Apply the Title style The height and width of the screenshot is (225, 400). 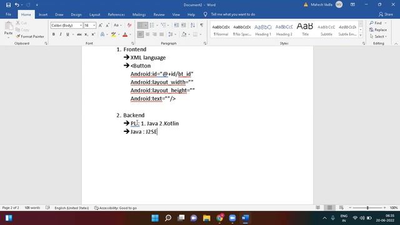[x=305, y=30]
